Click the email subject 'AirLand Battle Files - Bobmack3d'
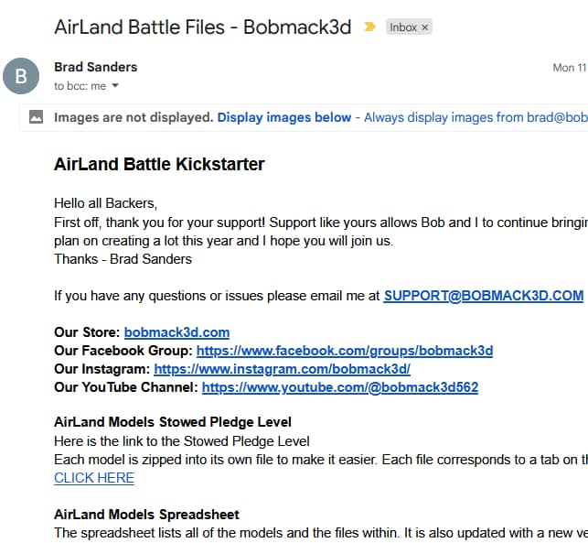This screenshot has width=588, height=543. pyautogui.click(x=202, y=27)
